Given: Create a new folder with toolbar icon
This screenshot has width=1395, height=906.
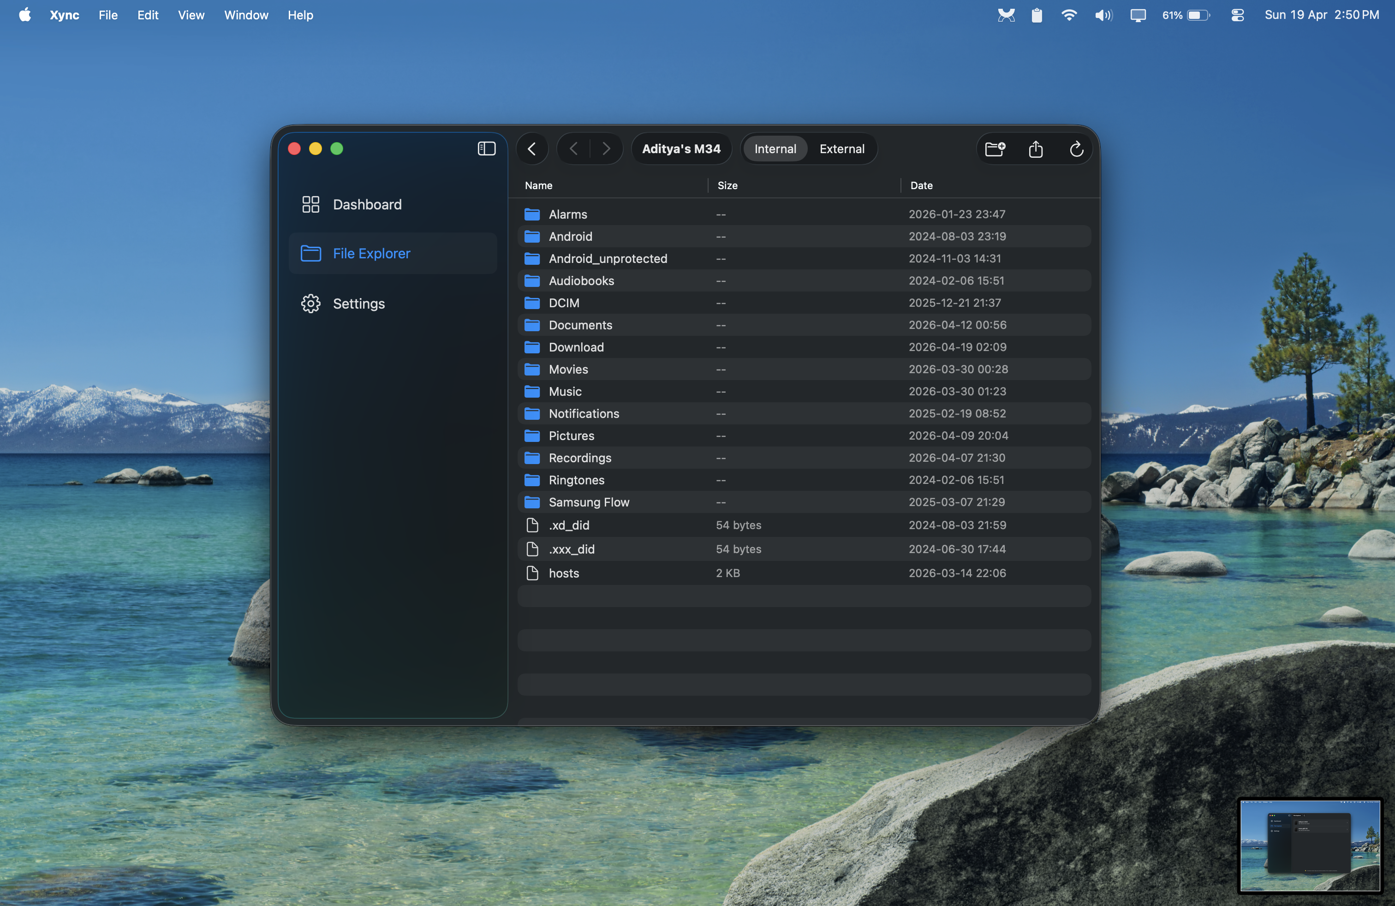Looking at the screenshot, I should point(995,149).
